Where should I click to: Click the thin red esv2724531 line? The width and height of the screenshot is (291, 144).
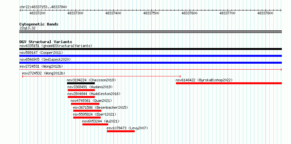tap(150, 70)
